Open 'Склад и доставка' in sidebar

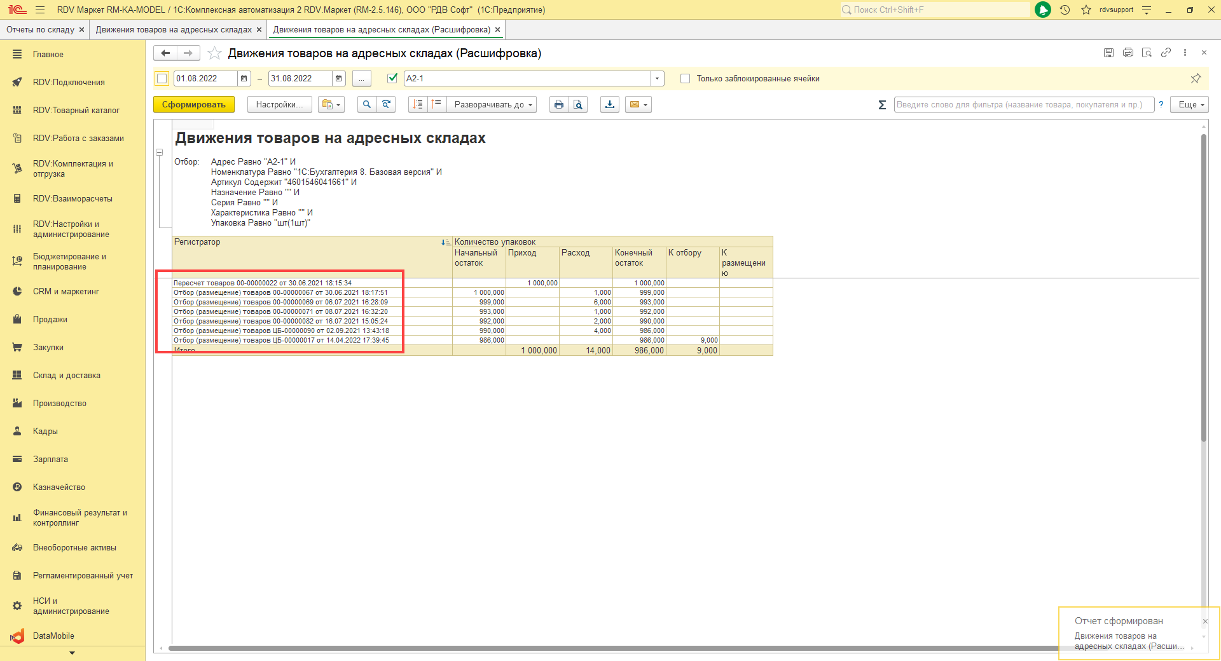pyautogui.click(x=66, y=376)
